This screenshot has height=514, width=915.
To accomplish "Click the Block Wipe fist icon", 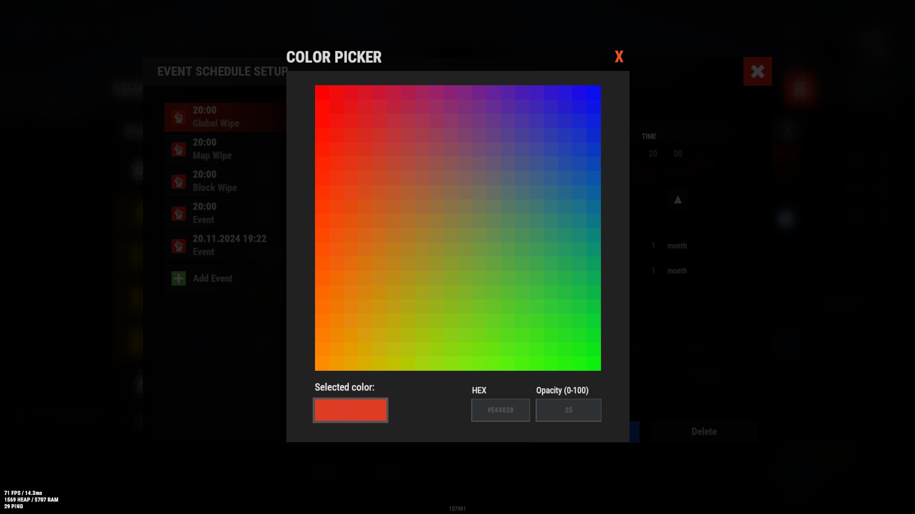I will tap(179, 182).
